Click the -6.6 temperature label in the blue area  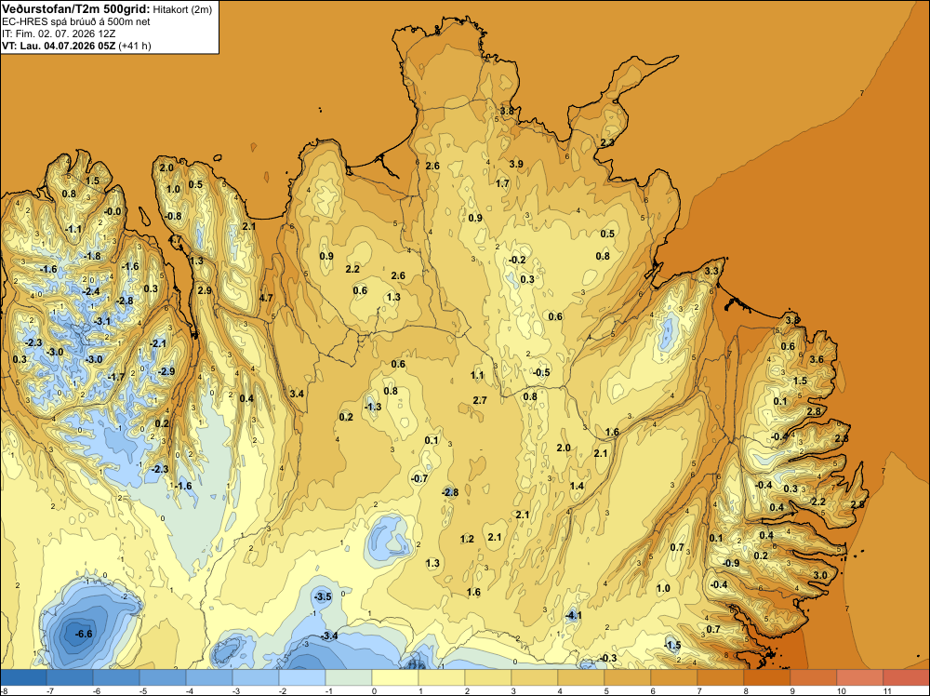pyautogui.click(x=84, y=634)
